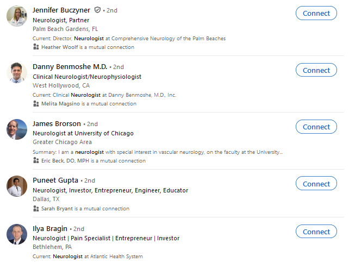
Task: Select Puneet Gupta's profile photo
Action: 17,186
